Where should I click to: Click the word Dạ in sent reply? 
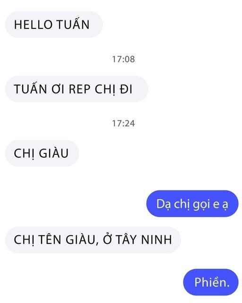pyautogui.click(x=164, y=204)
